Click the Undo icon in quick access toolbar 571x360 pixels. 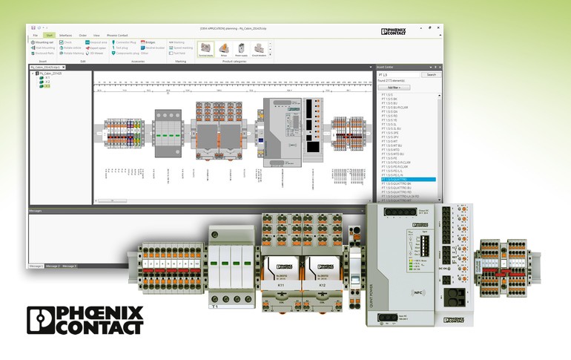39,27
